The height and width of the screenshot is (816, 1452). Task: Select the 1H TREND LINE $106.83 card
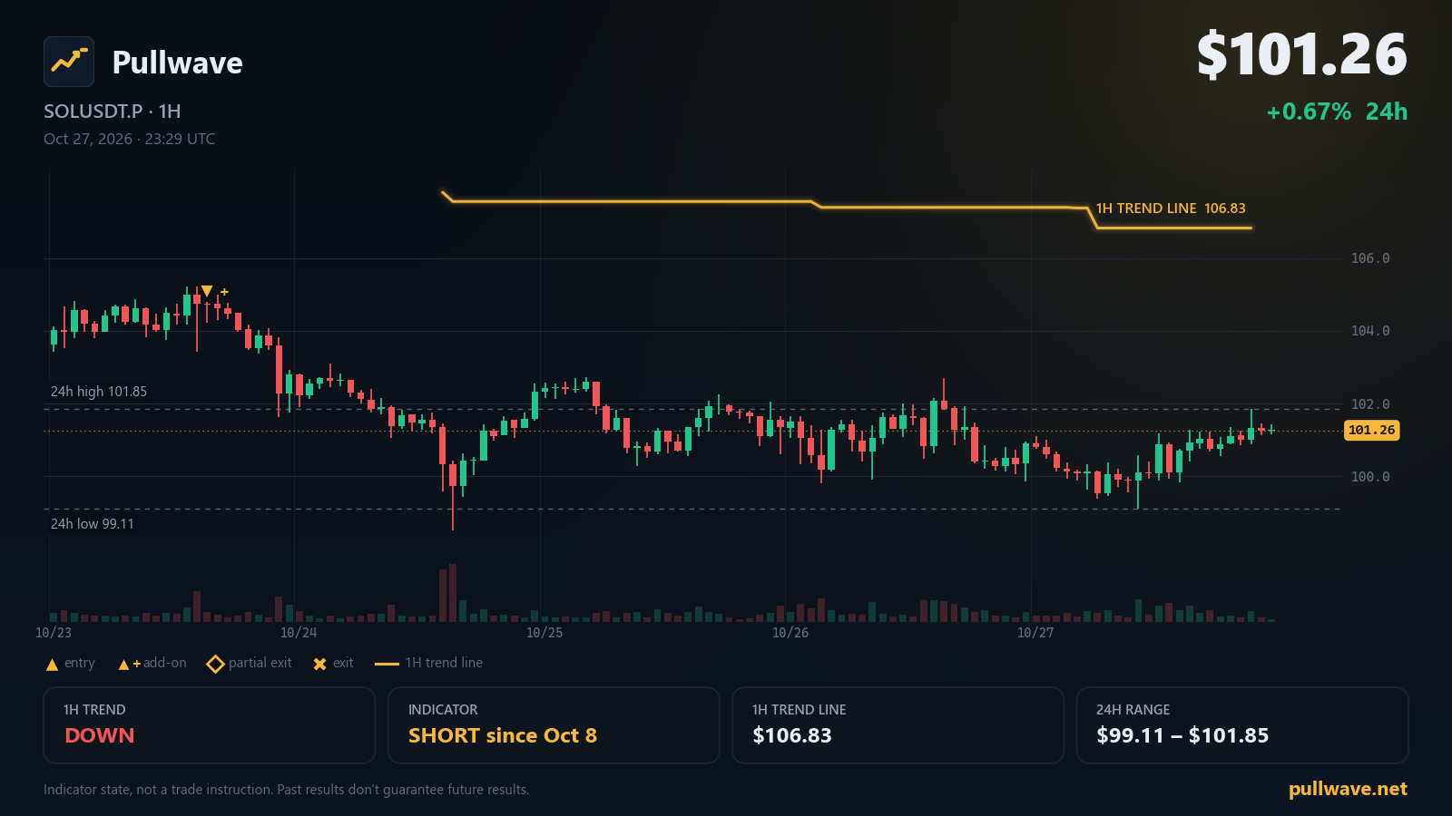point(898,725)
